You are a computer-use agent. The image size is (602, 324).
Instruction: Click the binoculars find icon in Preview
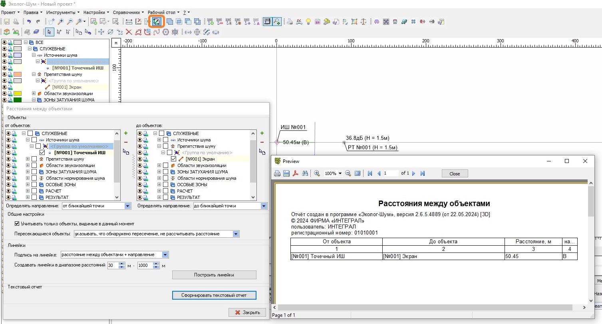click(305, 173)
